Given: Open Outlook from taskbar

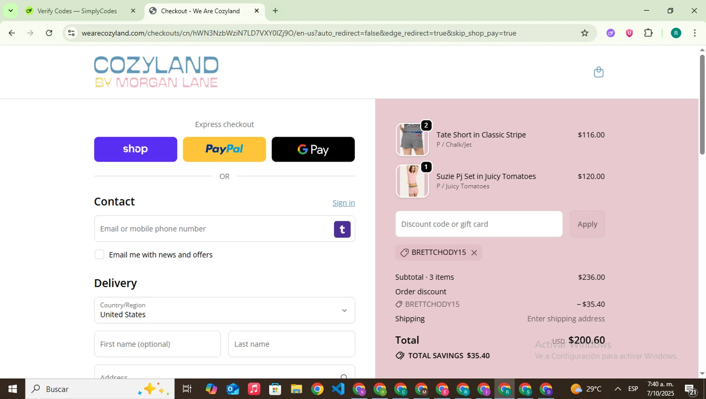Looking at the screenshot, I should click(233, 389).
